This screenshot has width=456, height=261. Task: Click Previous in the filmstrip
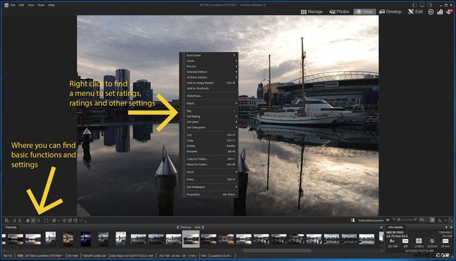point(184,227)
